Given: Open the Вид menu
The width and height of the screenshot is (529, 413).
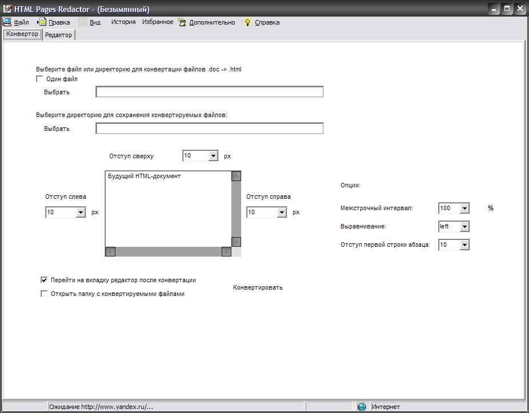Looking at the screenshot, I should click(95, 22).
